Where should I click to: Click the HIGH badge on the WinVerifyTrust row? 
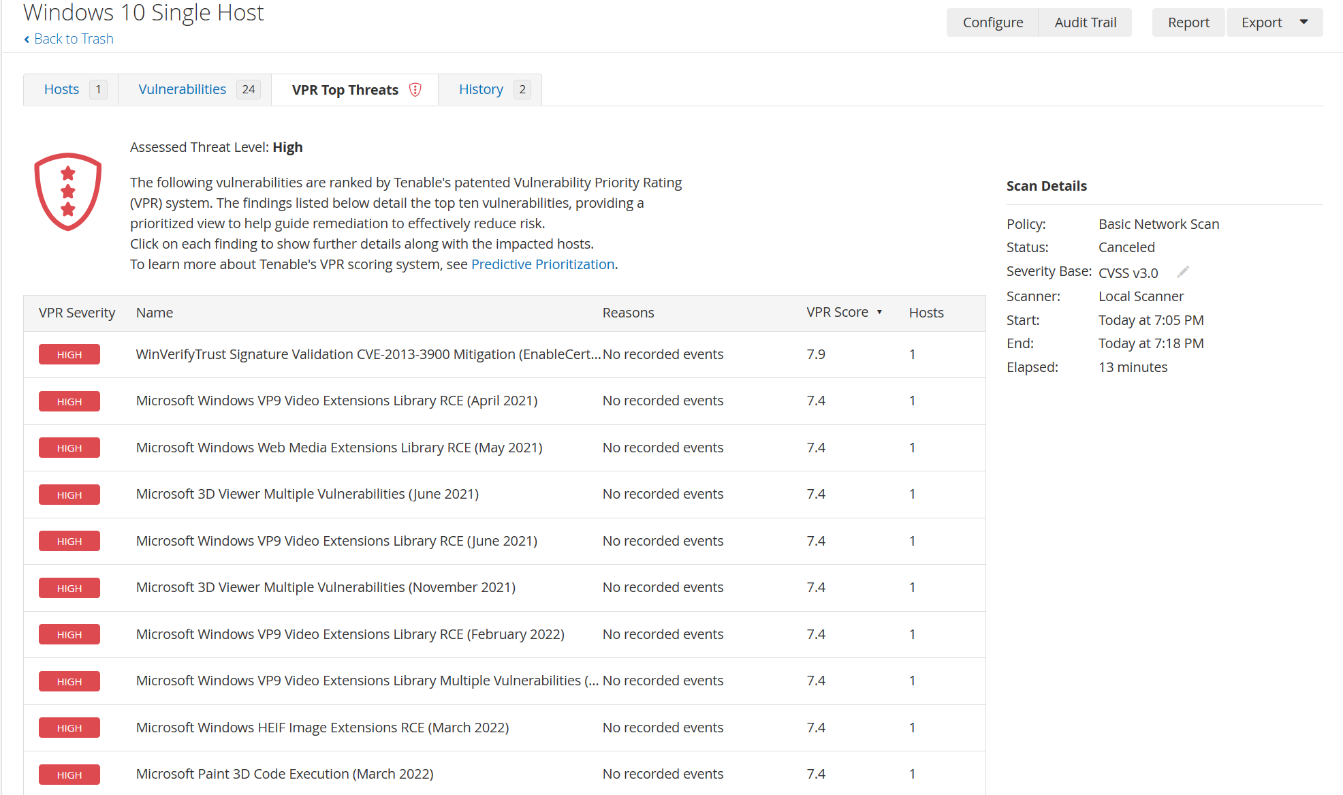pos(69,354)
